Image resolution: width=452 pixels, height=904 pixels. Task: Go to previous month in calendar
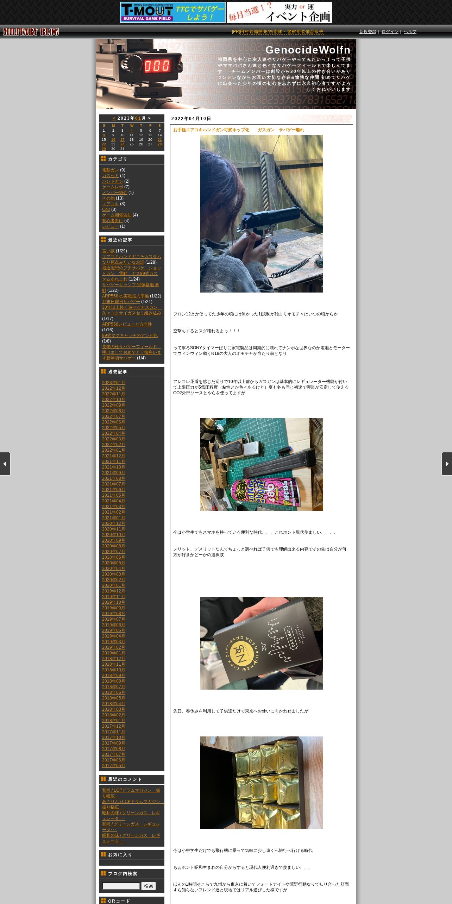tap(114, 118)
